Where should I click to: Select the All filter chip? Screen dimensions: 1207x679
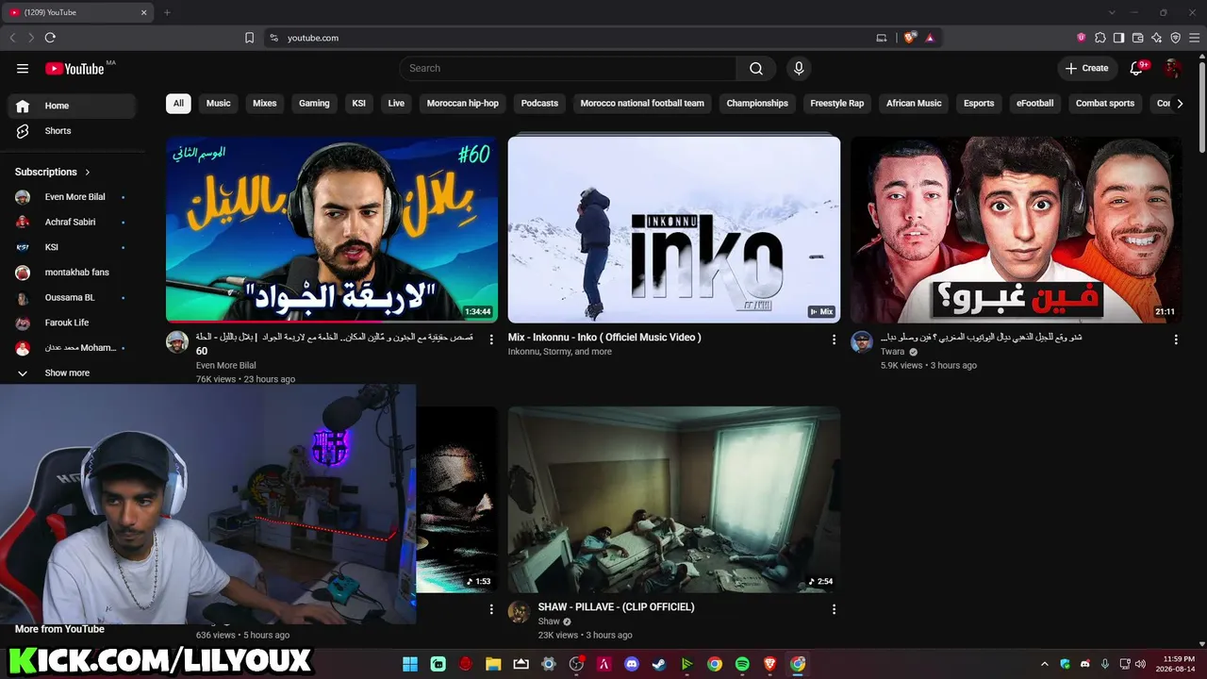(x=178, y=104)
